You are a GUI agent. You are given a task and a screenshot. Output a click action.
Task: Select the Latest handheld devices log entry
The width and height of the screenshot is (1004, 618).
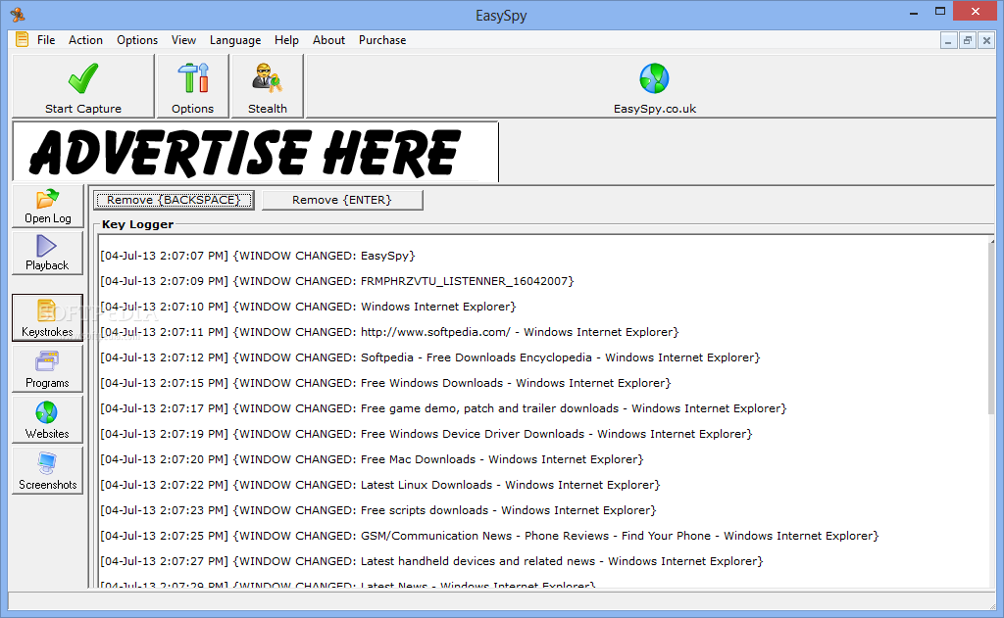[x=431, y=561]
